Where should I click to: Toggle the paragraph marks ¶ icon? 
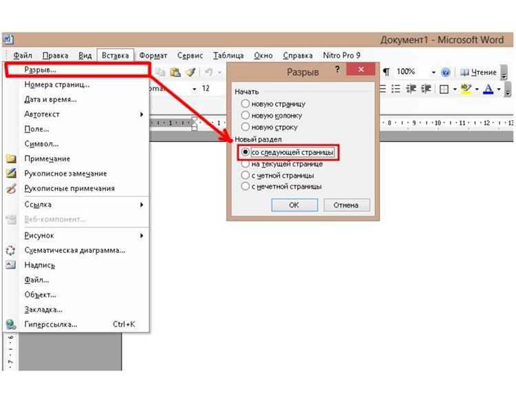(x=387, y=72)
